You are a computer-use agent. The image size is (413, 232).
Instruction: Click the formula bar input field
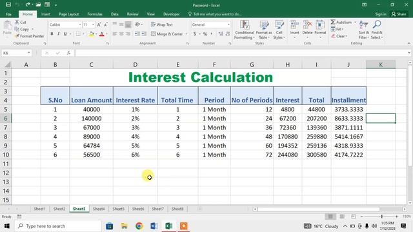(x=241, y=53)
